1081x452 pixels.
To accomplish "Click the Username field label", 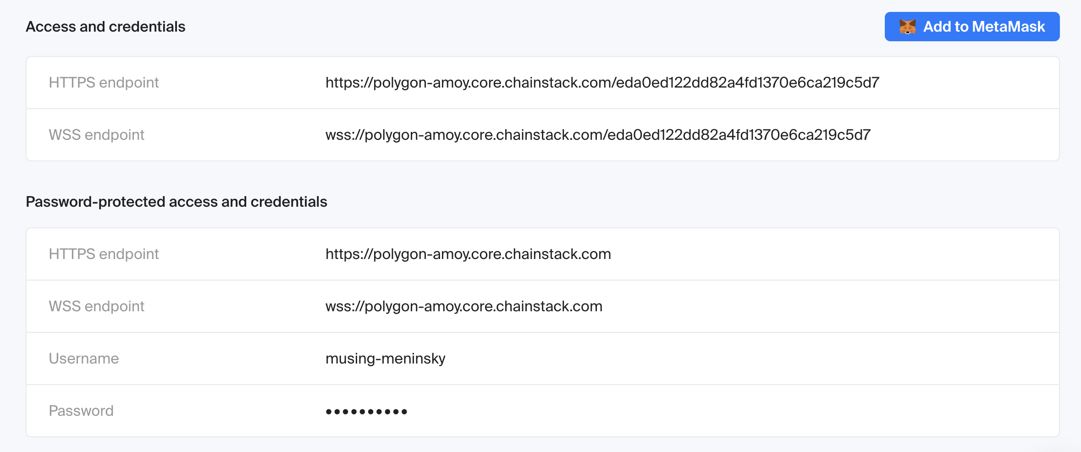I will (83, 358).
